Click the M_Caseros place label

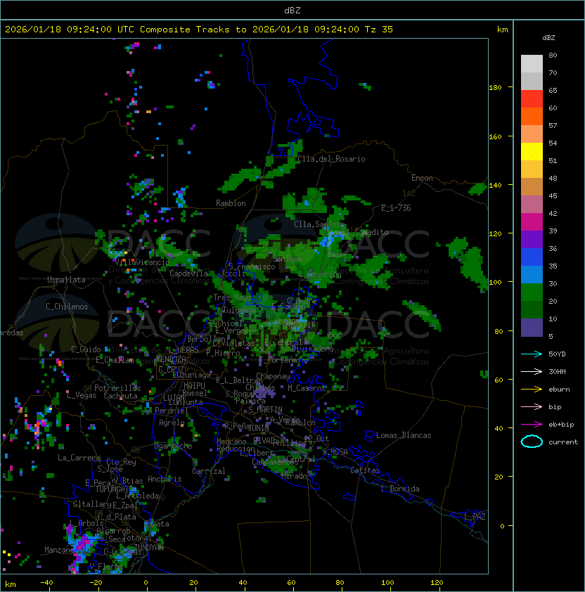tap(307, 388)
